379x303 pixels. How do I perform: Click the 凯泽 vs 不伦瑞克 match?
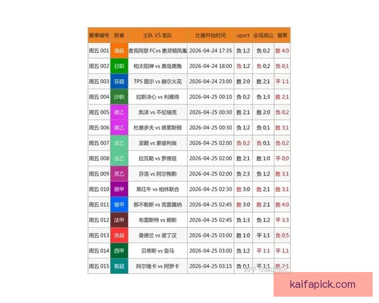(157, 112)
